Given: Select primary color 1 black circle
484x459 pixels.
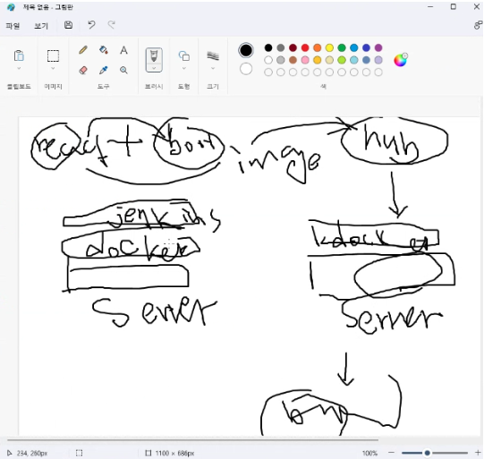Looking at the screenshot, I should [x=246, y=50].
